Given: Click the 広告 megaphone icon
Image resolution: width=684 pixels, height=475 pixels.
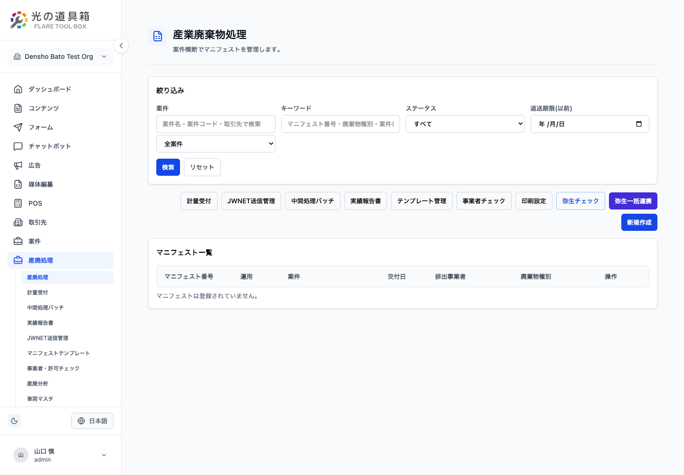Looking at the screenshot, I should [x=18, y=165].
